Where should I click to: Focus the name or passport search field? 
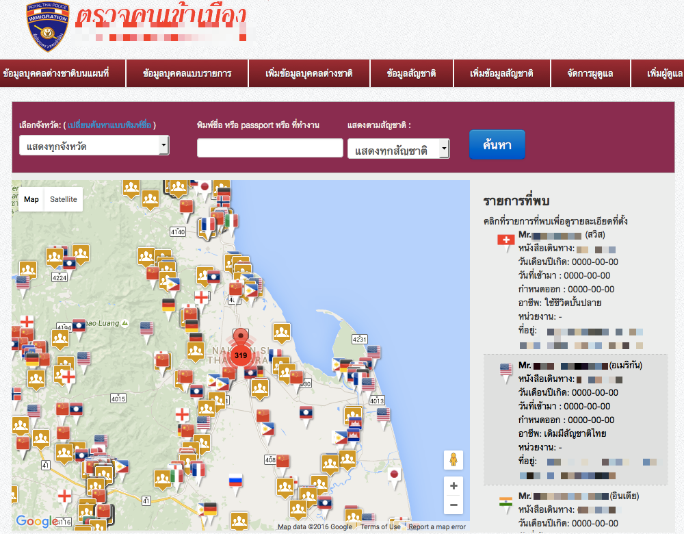click(270, 148)
